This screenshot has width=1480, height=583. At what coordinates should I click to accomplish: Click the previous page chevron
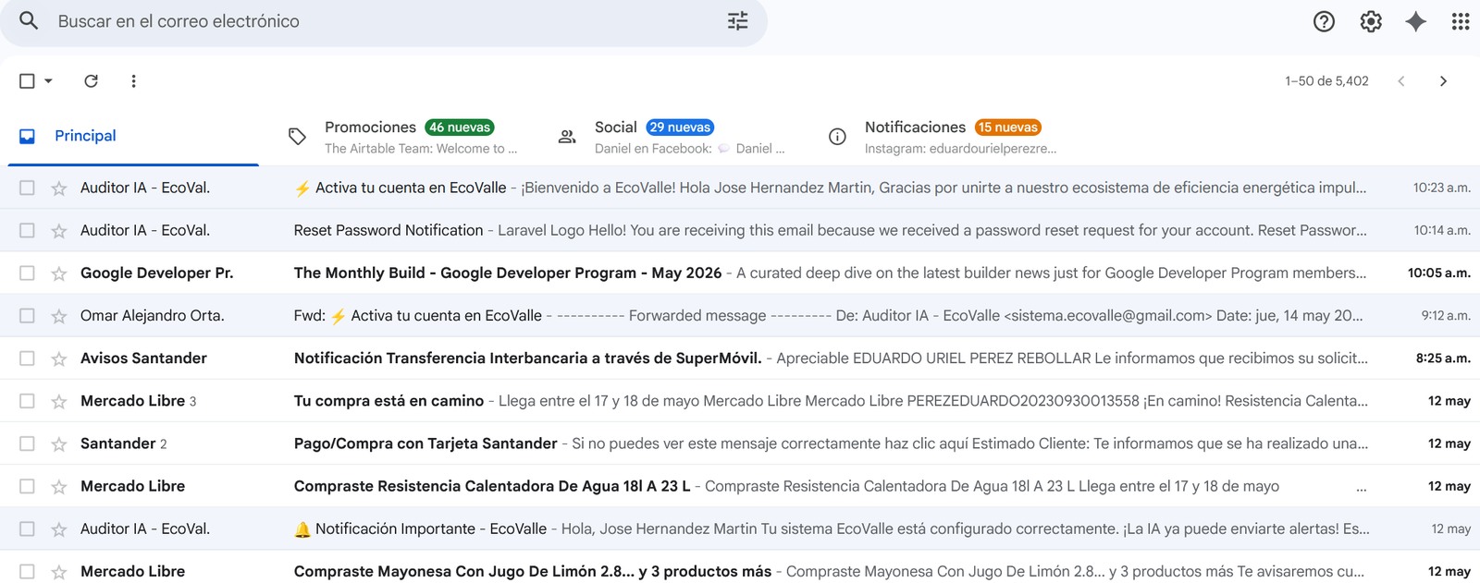(1401, 81)
